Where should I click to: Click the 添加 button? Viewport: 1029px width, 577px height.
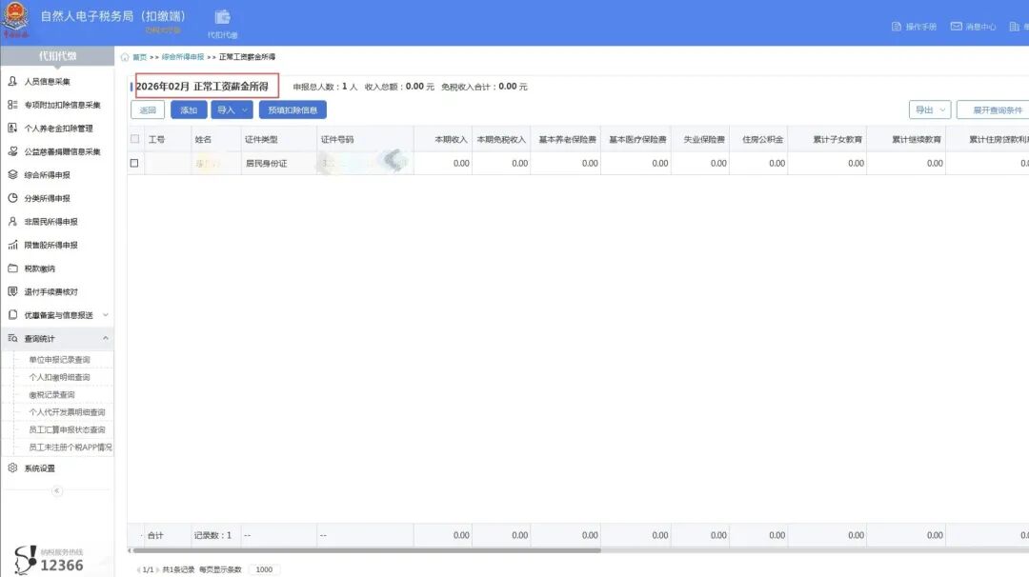pyautogui.click(x=189, y=110)
